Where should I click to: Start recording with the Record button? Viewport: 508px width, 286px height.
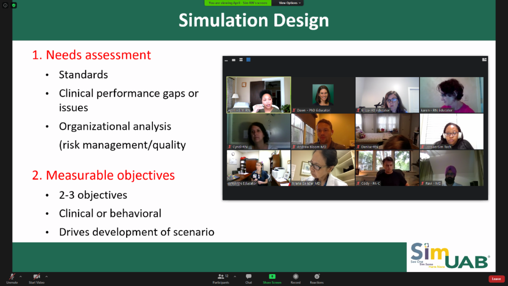(x=295, y=278)
